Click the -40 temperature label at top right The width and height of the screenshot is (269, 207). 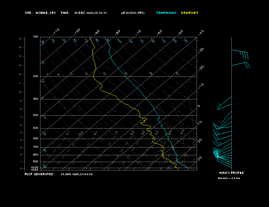tap(201, 32)
